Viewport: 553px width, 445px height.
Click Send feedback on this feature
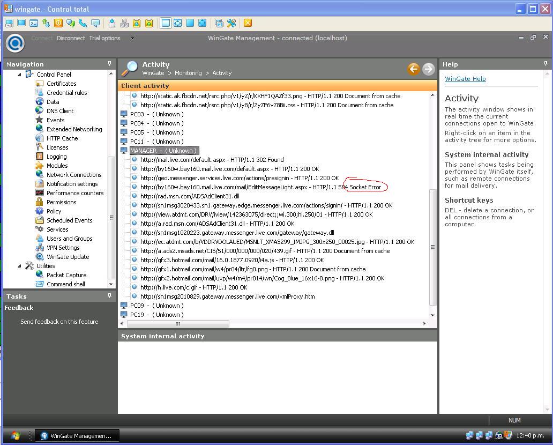[x=59, y=322]
